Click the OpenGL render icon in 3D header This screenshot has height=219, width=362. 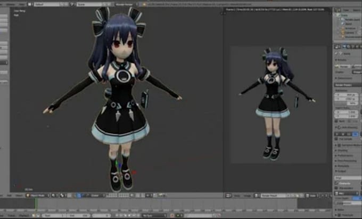click(160, 196)
